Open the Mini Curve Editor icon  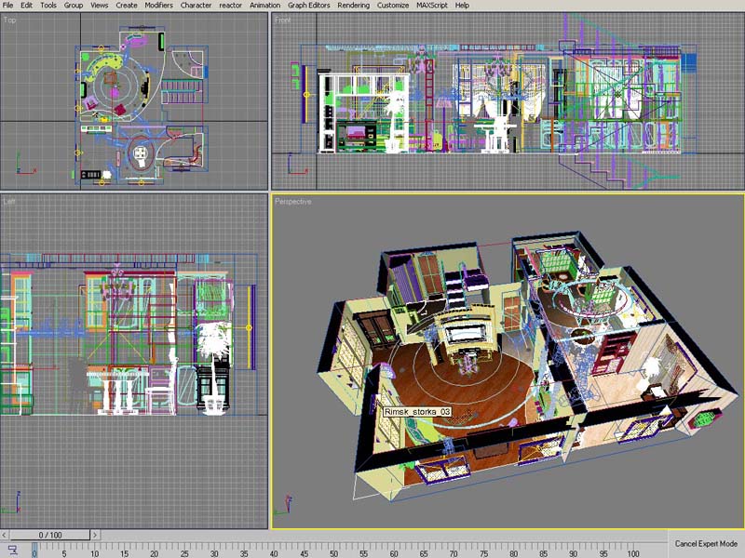pos(13,550)
